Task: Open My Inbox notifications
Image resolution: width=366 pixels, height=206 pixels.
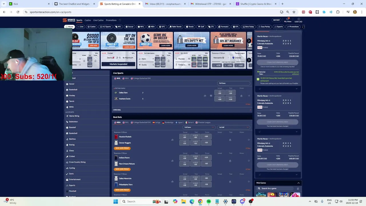Action: tap(288, 20)
